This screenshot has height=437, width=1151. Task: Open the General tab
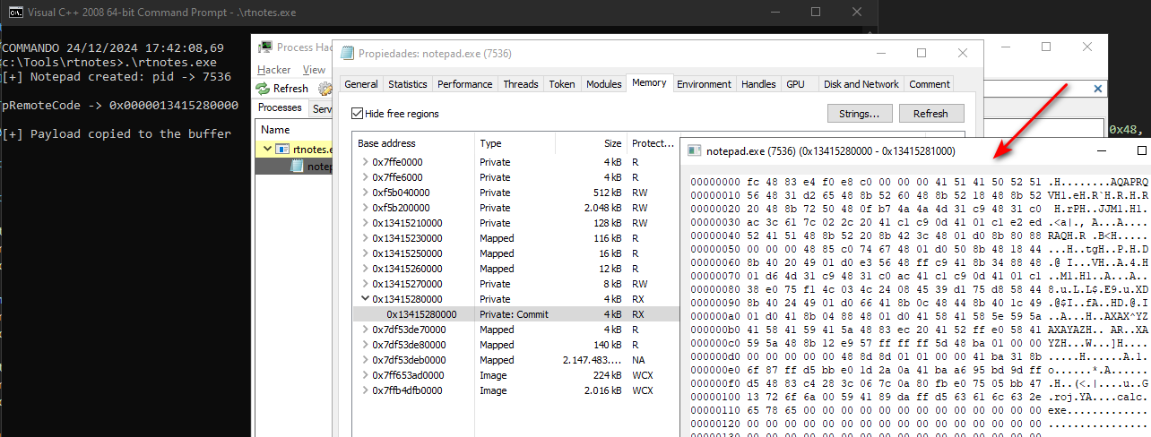361,84
